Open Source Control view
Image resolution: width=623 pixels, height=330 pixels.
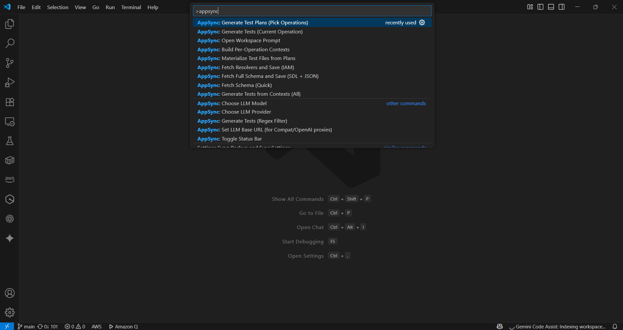coord(10,63)
